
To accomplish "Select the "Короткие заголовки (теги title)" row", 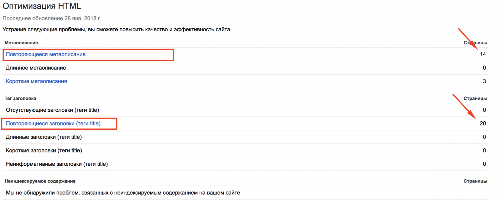I will click(x=44, y=150).
